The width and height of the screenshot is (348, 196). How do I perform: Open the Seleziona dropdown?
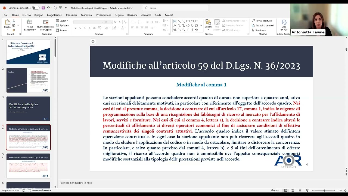pyautogui.click(x=259, y=30)
